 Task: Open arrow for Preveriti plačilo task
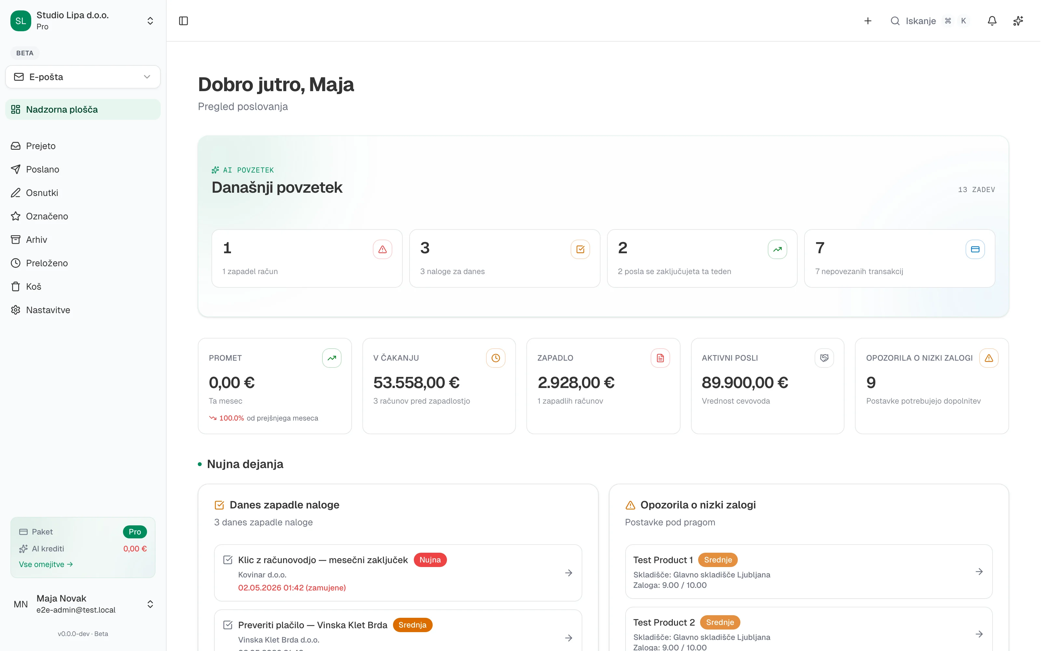(568, 638)
